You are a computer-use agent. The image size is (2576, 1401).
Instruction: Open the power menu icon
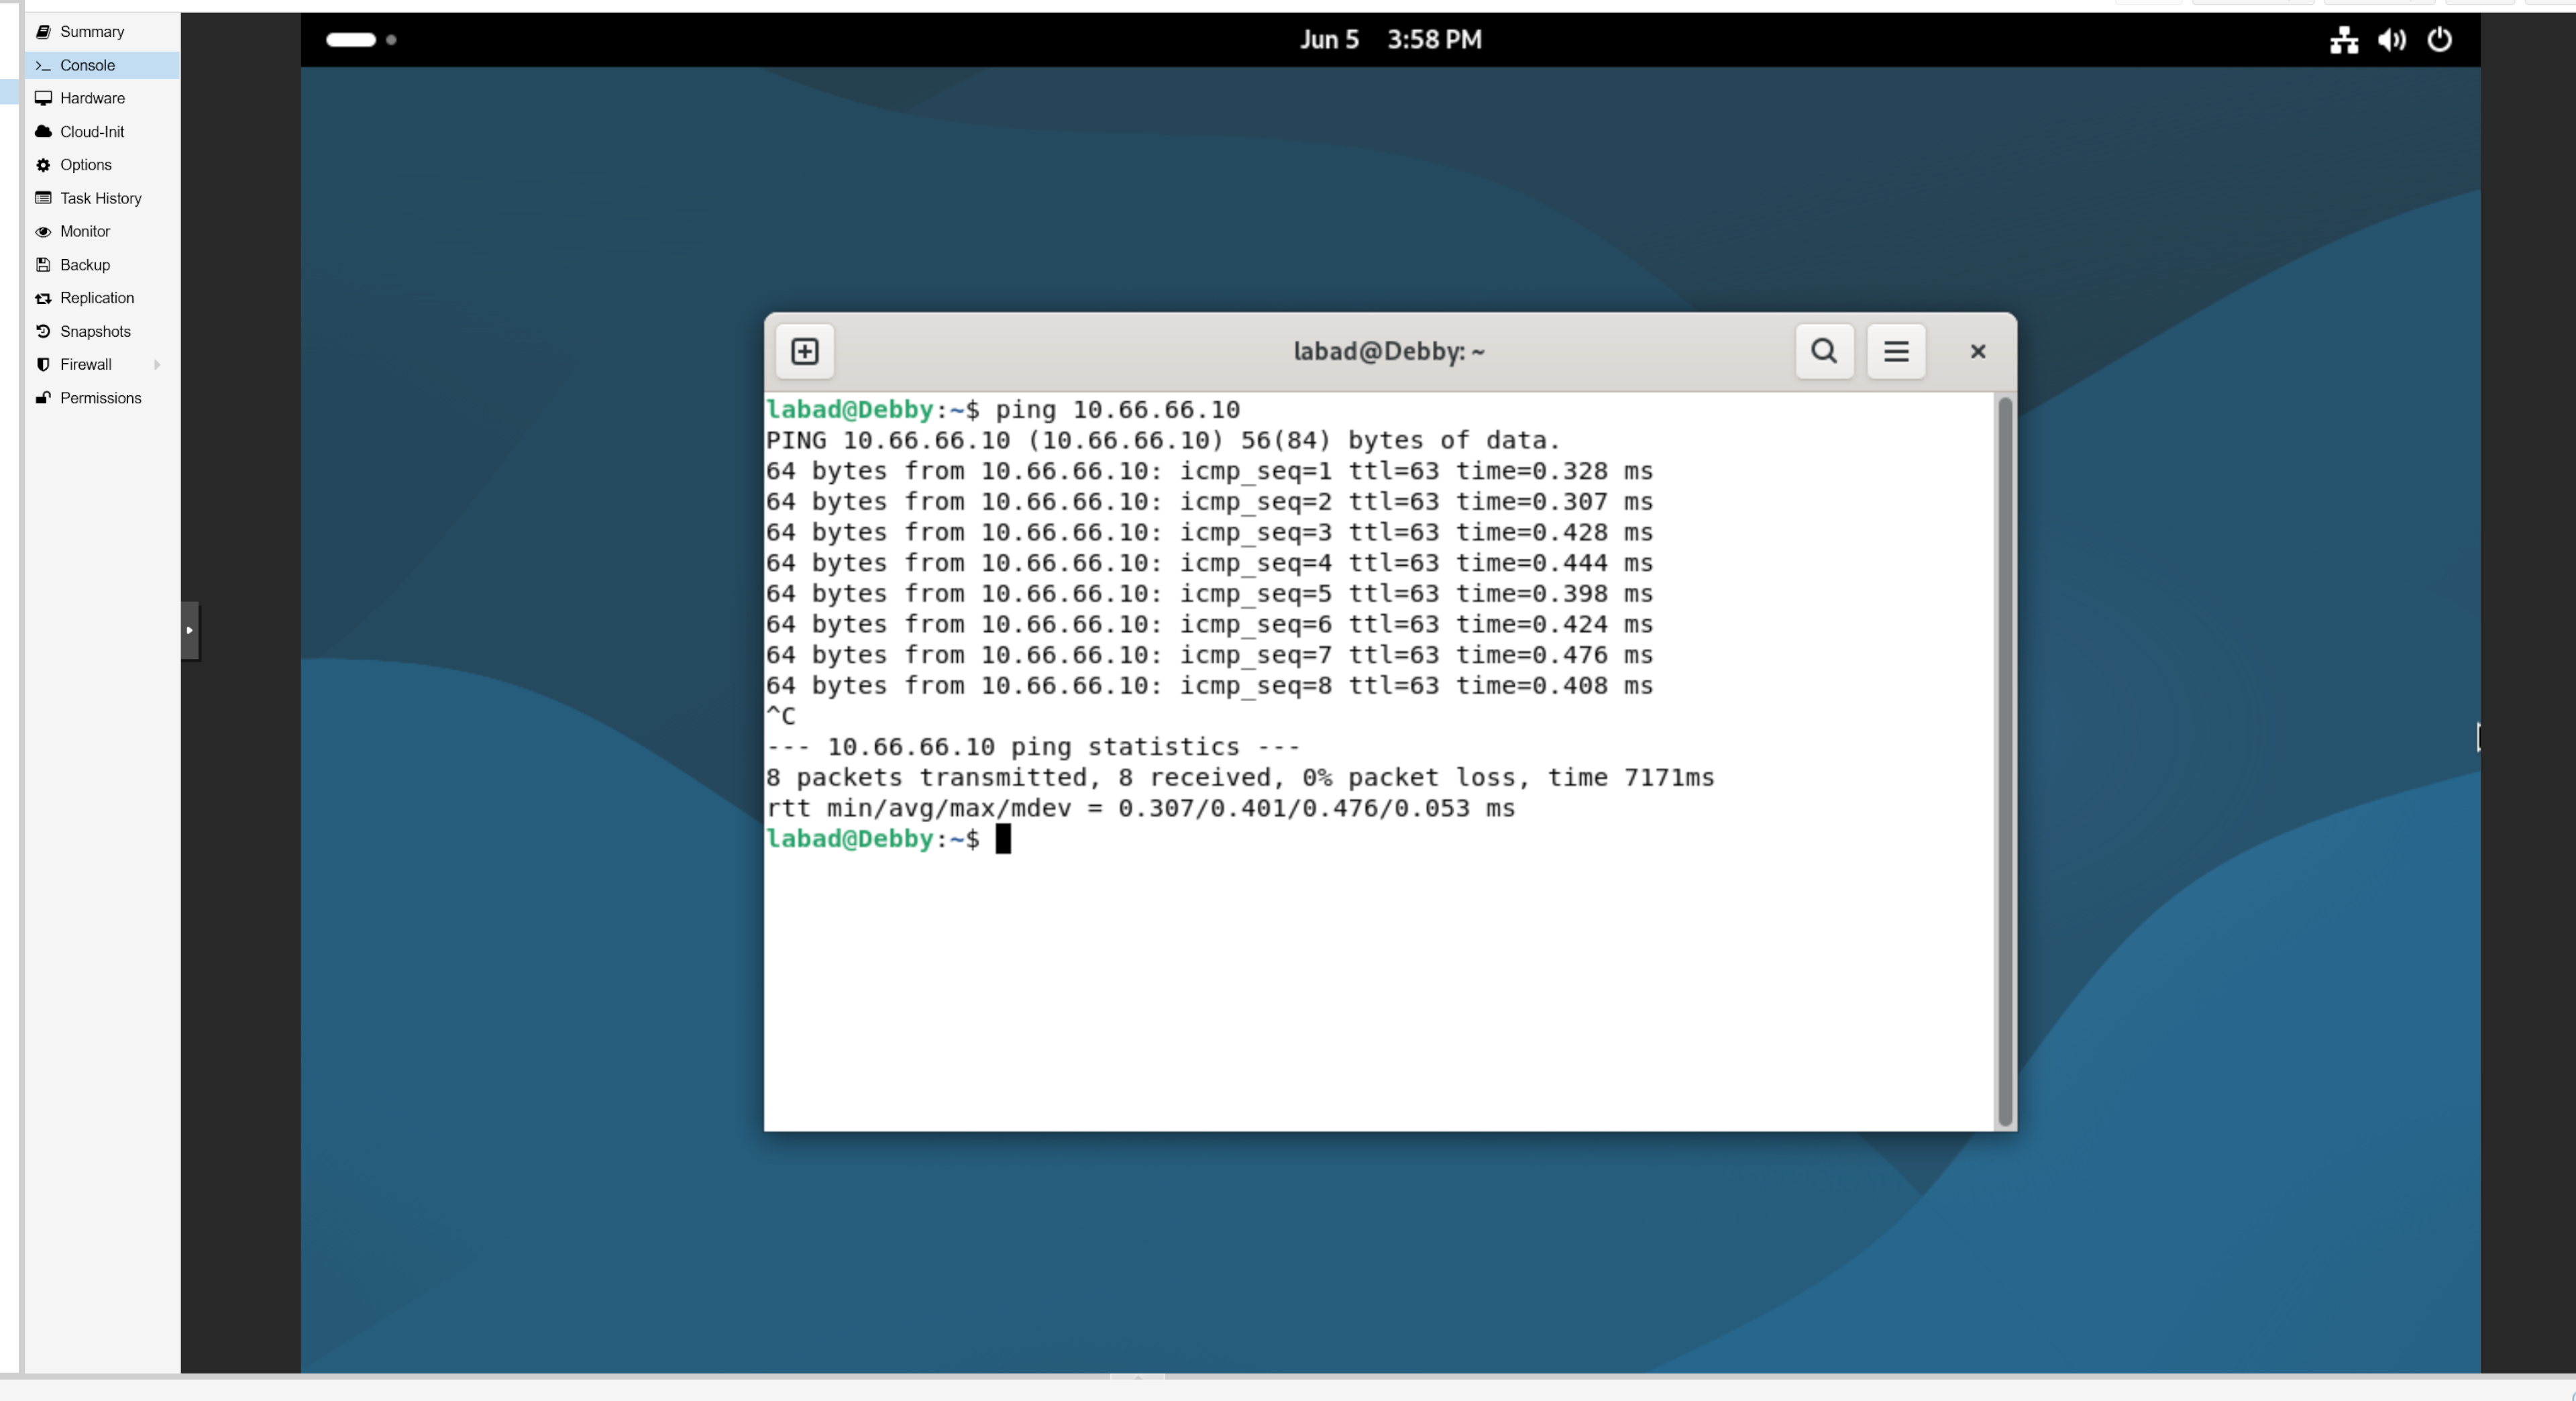coord(2440,40)
